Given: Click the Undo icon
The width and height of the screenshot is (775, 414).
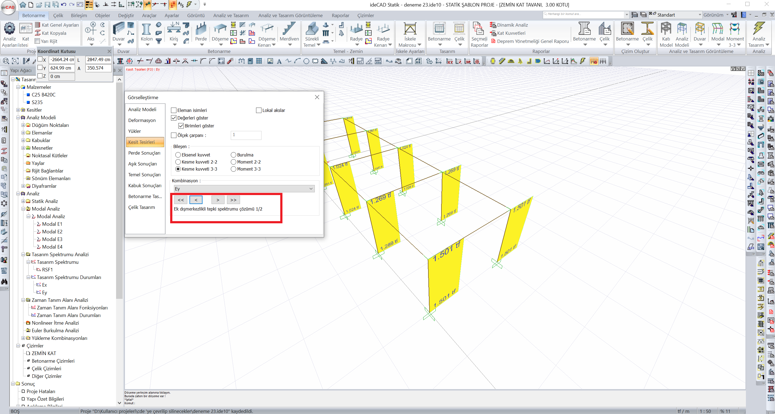Looking at the screenshot, I should pyautogui.click(x=64, y=5).
